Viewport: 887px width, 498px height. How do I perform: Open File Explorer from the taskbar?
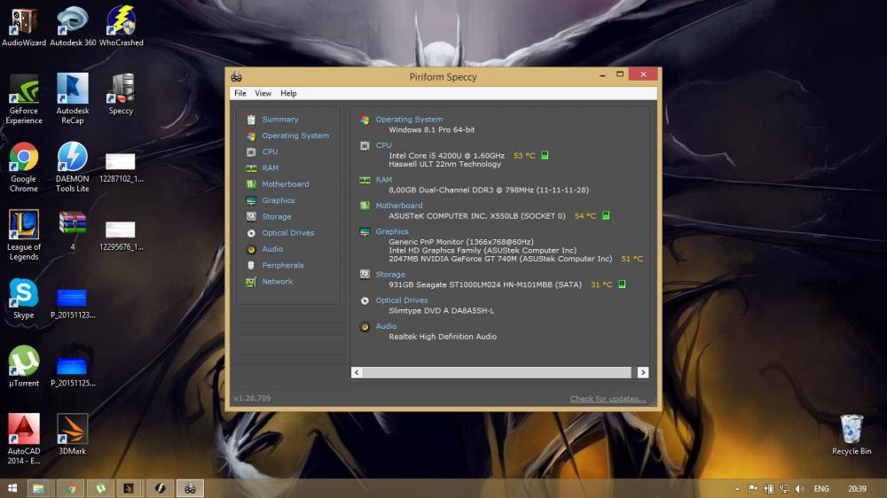pyautogui.click(x=38, y=488)
